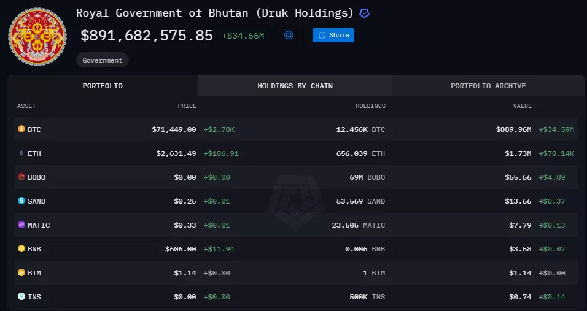
Task: Sort by the Value column header
Action: click(523, 106)
